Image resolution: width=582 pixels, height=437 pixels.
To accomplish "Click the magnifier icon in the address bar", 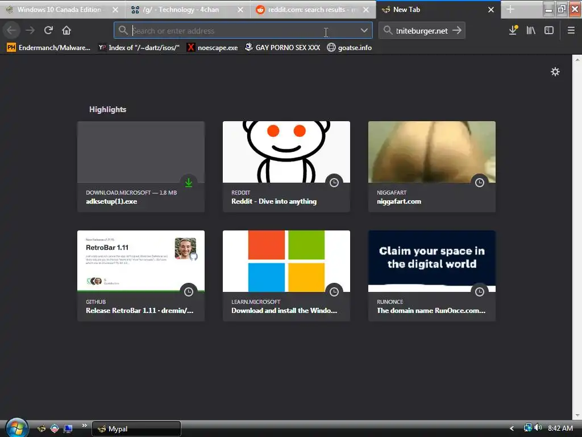I will (123, 30).
